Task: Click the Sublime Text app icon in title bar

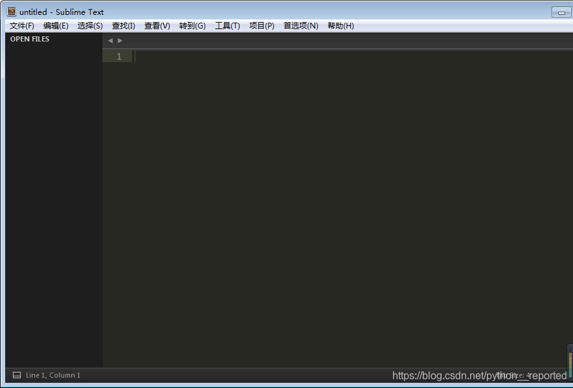Action: tap(12, 12)
